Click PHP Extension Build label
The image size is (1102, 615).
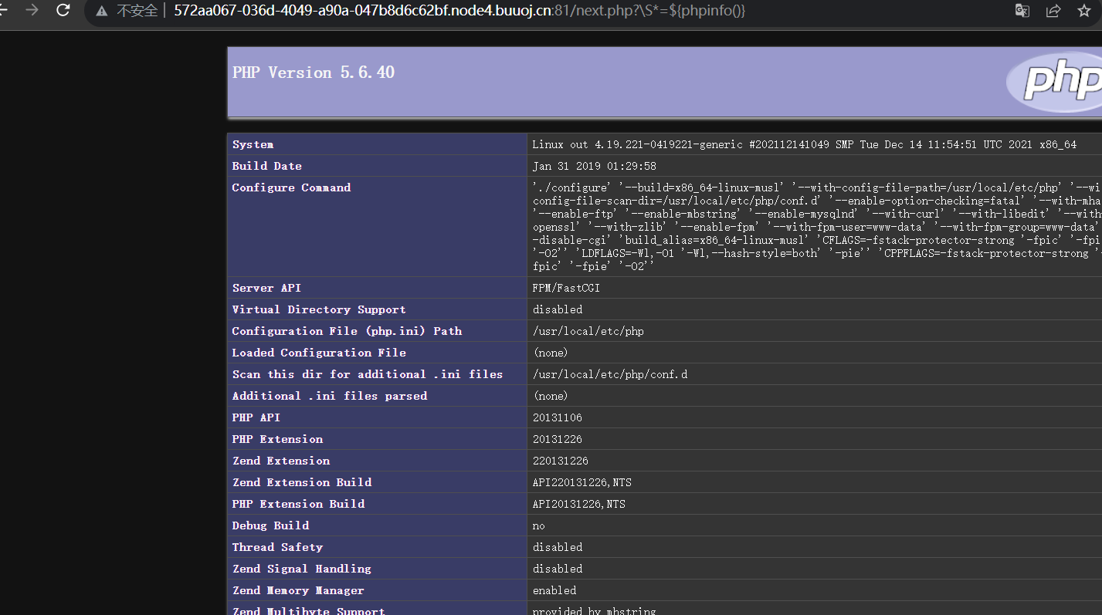pos(299,504)
